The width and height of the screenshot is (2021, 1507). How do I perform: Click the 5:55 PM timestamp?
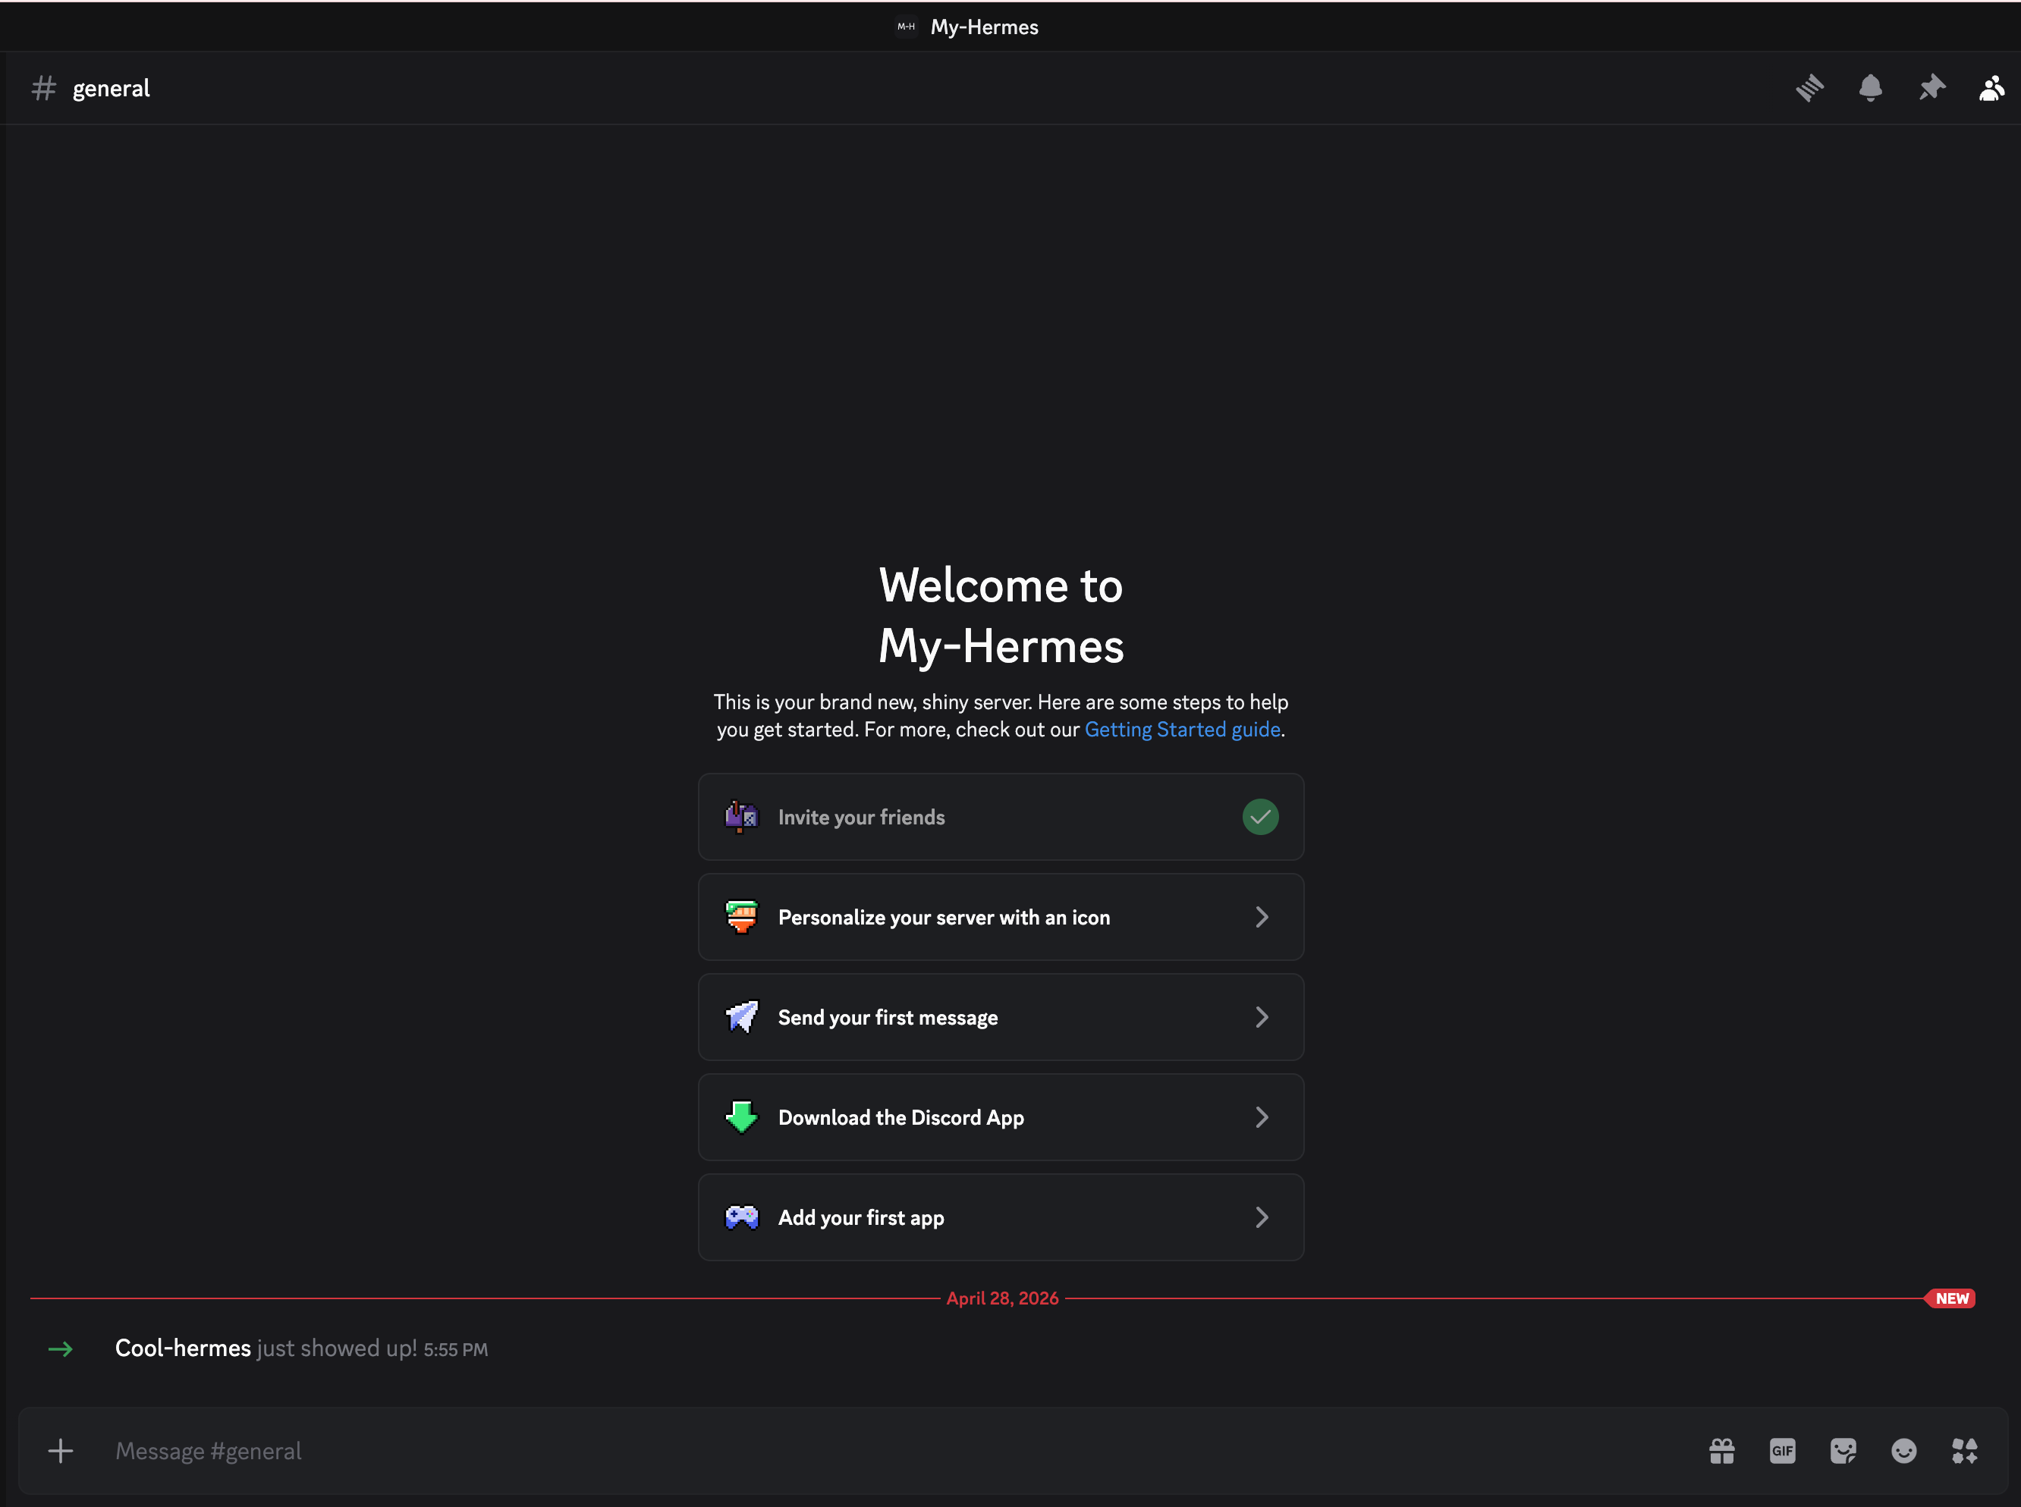click(455, 1349)
